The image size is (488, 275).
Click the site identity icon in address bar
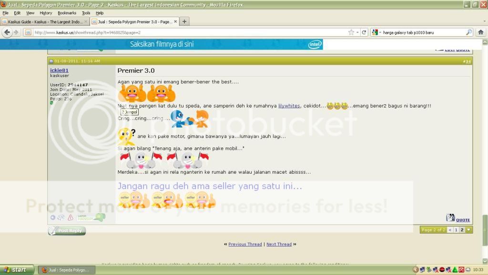pyautogui.click(x=28, y=32)
